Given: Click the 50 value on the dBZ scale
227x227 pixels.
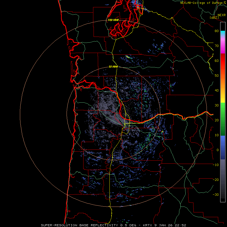Looking at the screenshot, I should pos(217,76).
